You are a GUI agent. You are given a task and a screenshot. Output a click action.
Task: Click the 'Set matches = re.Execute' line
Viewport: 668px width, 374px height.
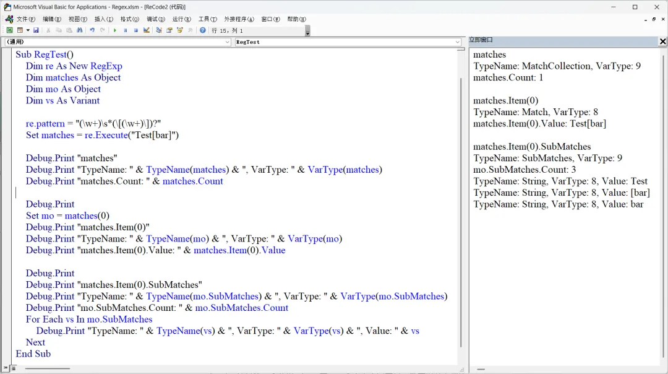pos(102,135)
